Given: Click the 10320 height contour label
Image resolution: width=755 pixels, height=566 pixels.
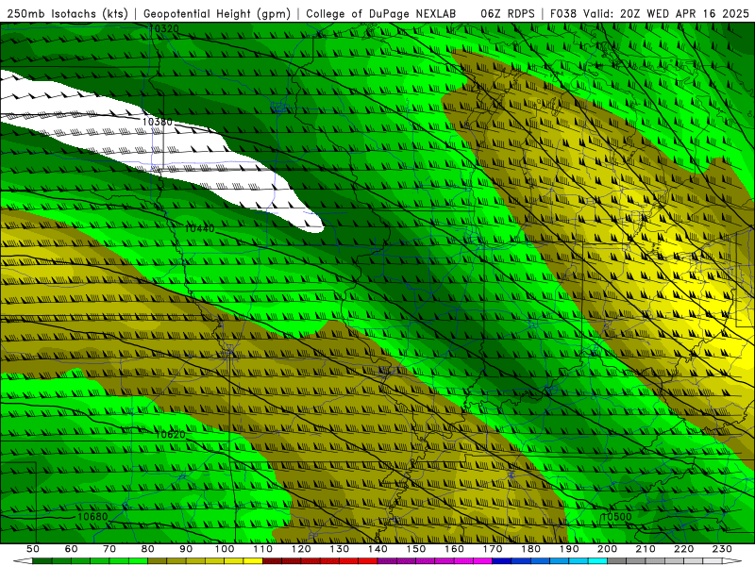Looking at the screenshot, I should (x=164, y=29).
